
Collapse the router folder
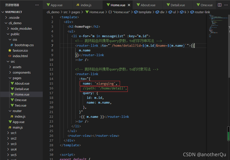[x=10, y=111]
